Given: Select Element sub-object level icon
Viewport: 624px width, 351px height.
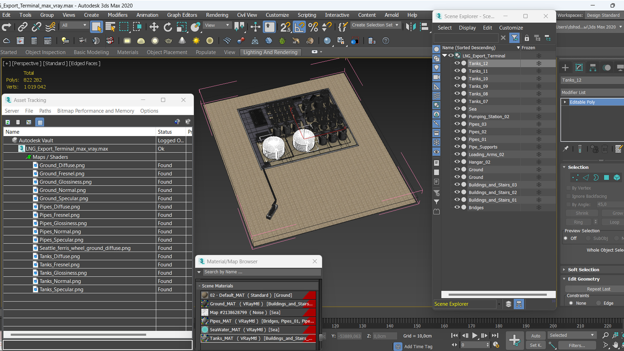Looking at the screenshot, I should pyautogui.click(x=617, y=177).
